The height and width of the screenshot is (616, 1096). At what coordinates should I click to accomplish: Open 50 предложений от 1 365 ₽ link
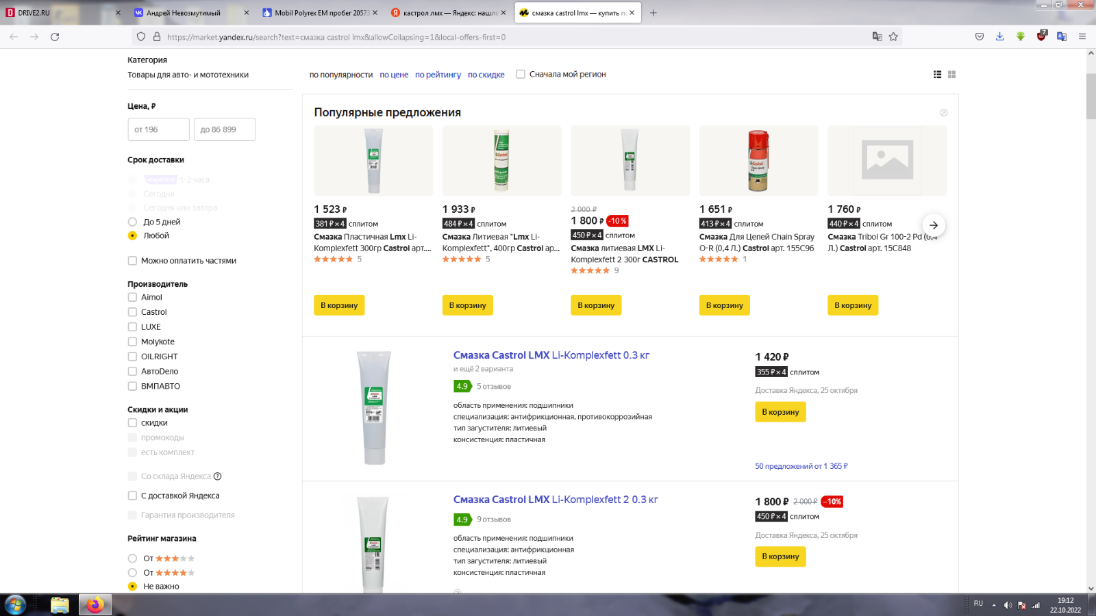point(801,466)
